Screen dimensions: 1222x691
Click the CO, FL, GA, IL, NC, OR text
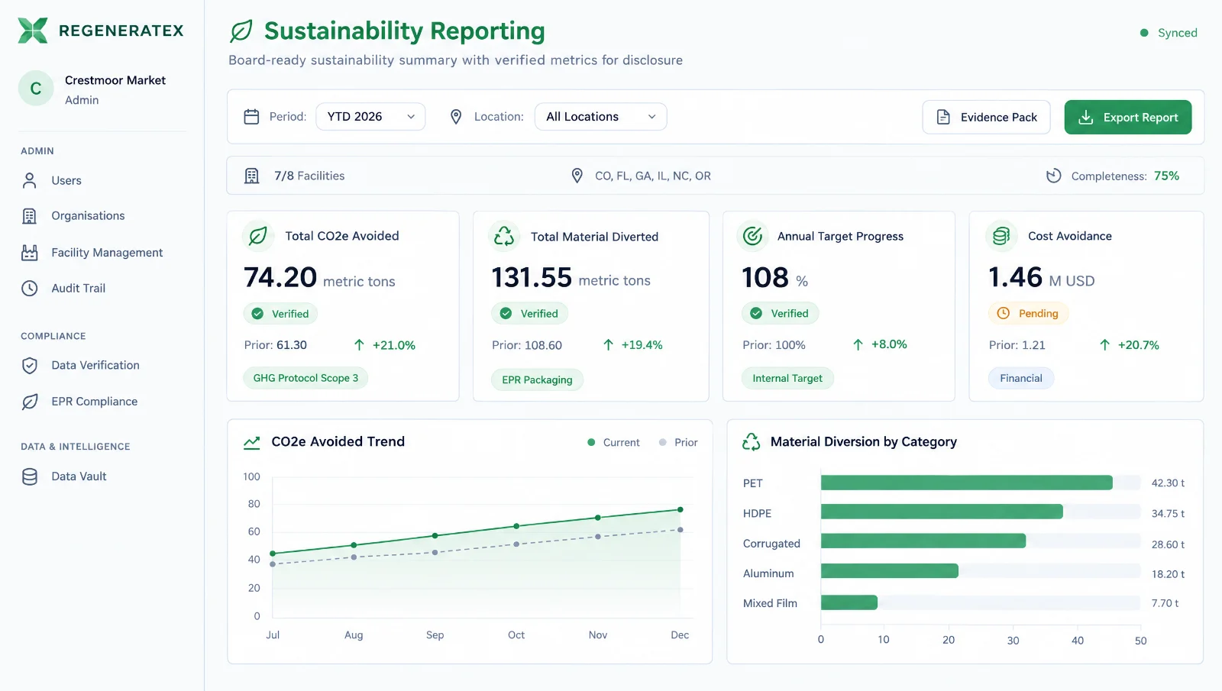point(653,176)
